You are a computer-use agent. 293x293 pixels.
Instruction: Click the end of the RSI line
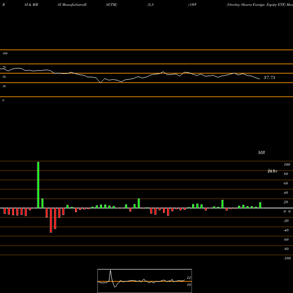pyautogui.click(x=260, y=79)
